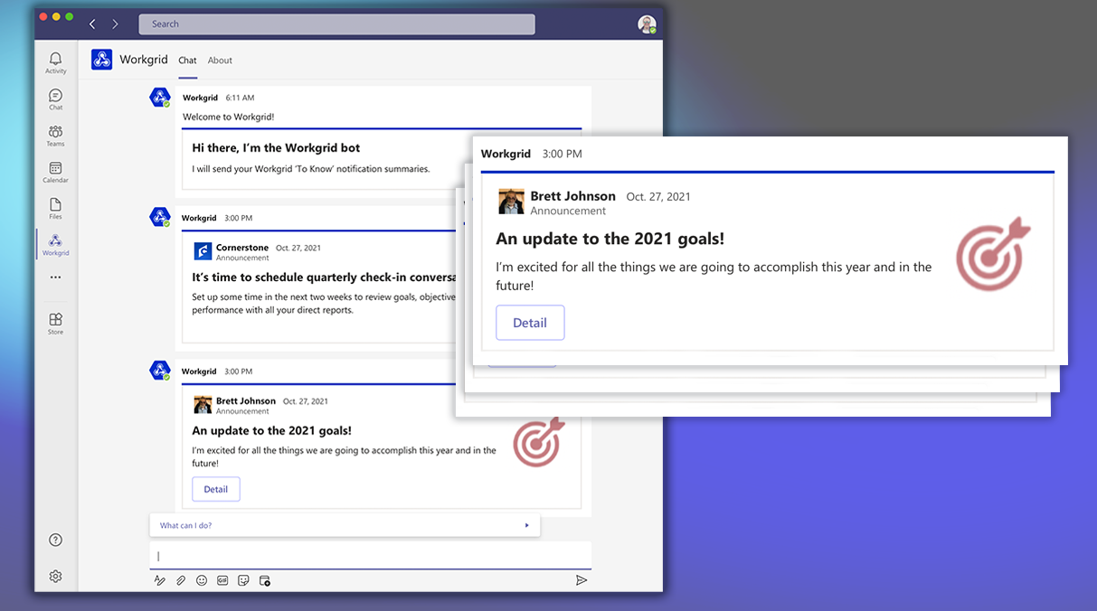Open Settings gear in sidebar

56,576
